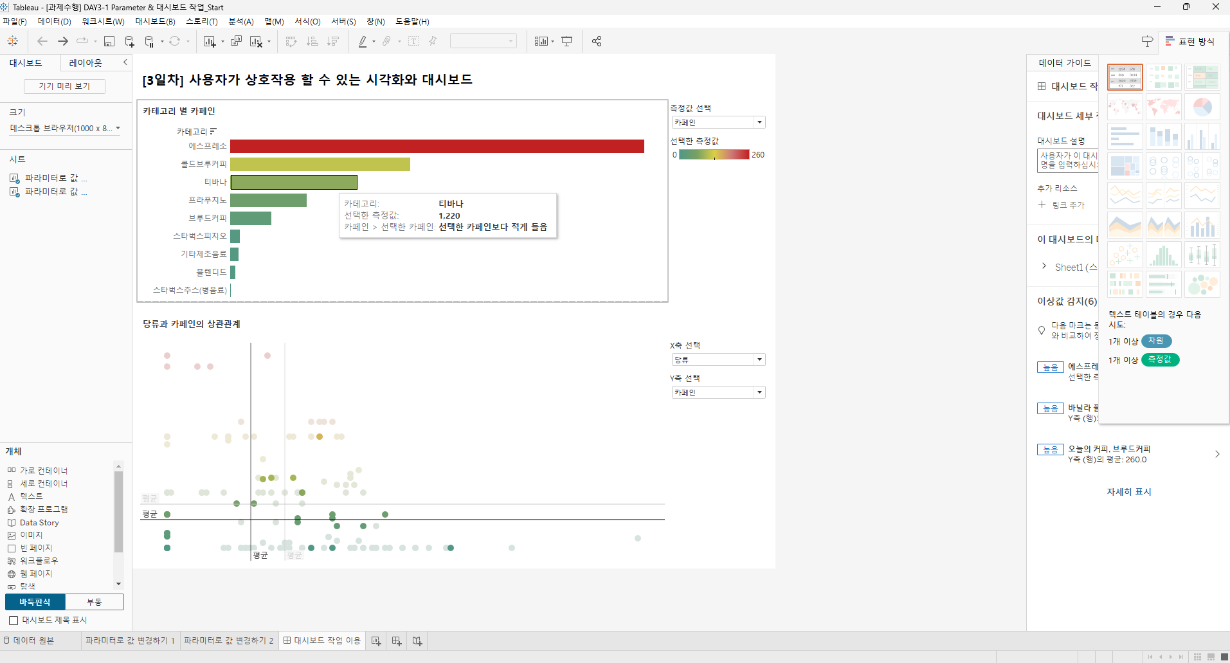The width and height of the screenshot is (1230, 663).
Task: Open the 워크시트(W) menu
Action: point(103,21)
